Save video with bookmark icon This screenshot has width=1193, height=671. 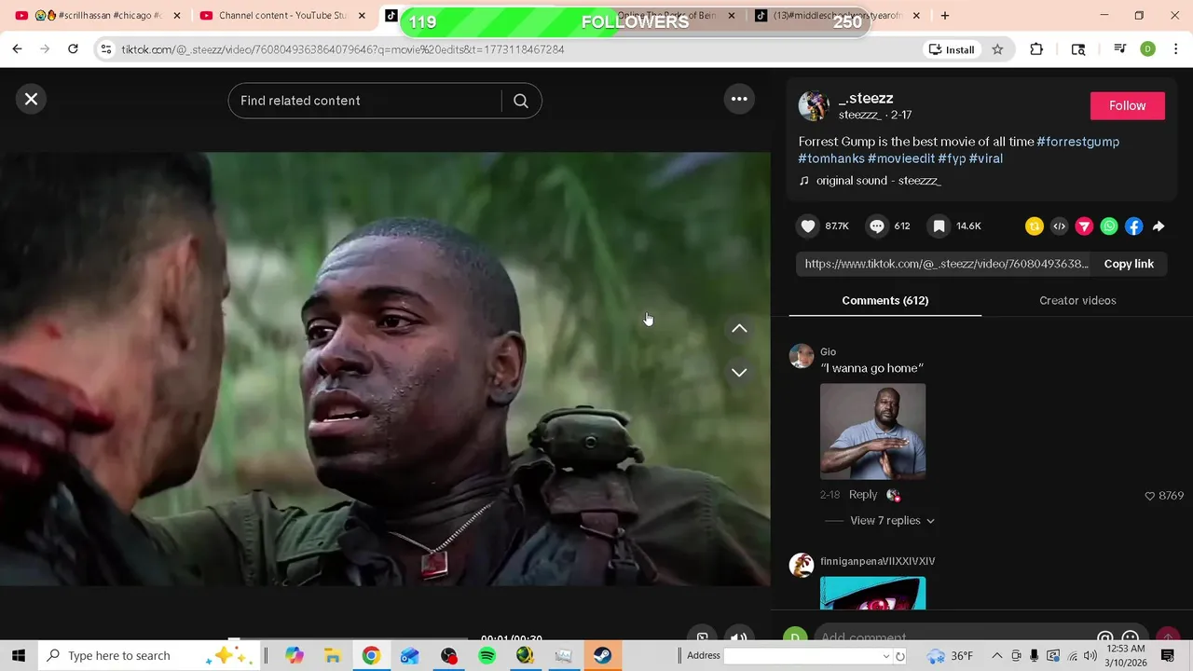tap(939, 226)
